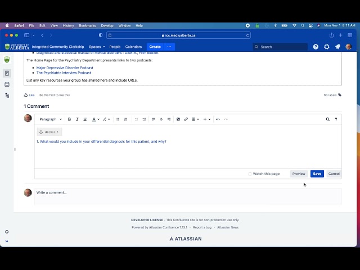Undo the last edit
360x270 pixels.
click(218, 119)
